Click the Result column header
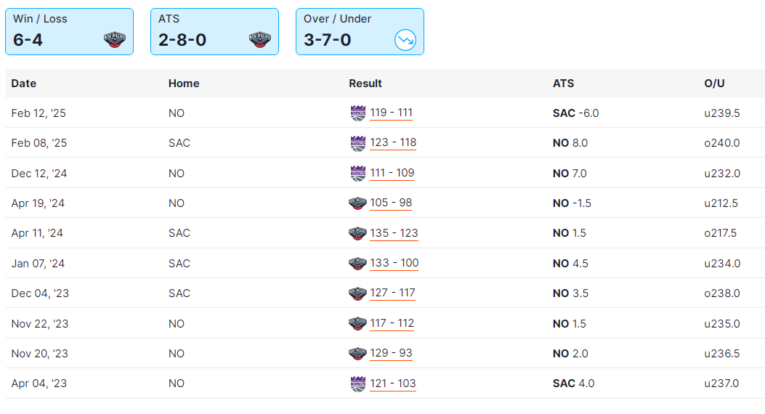This screenshot has height=414, width=765. 365,84
